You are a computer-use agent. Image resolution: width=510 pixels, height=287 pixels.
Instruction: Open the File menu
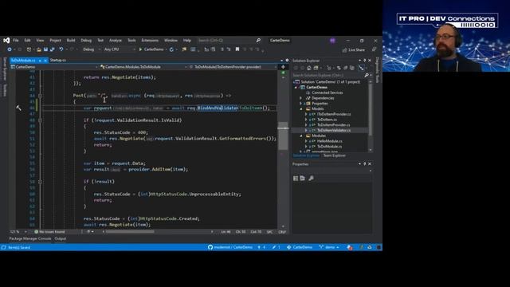pyautogui.click(x=16, y=41)
